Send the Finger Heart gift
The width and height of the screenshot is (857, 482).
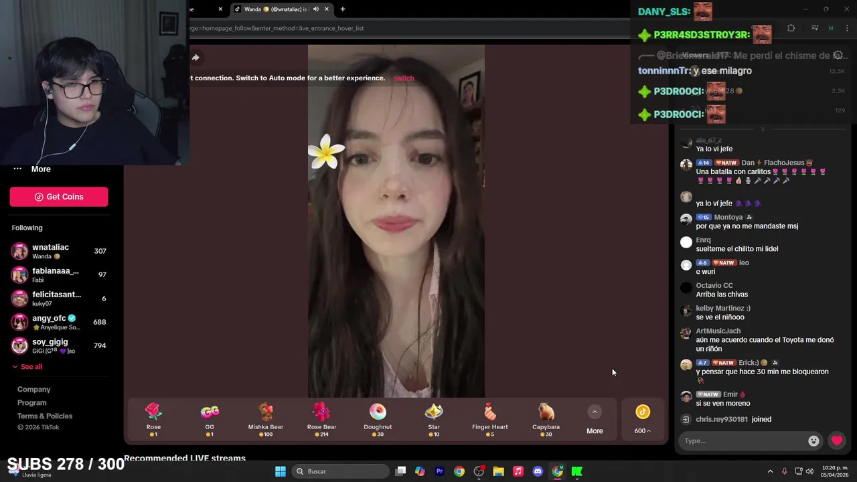[x=490, y=420]
